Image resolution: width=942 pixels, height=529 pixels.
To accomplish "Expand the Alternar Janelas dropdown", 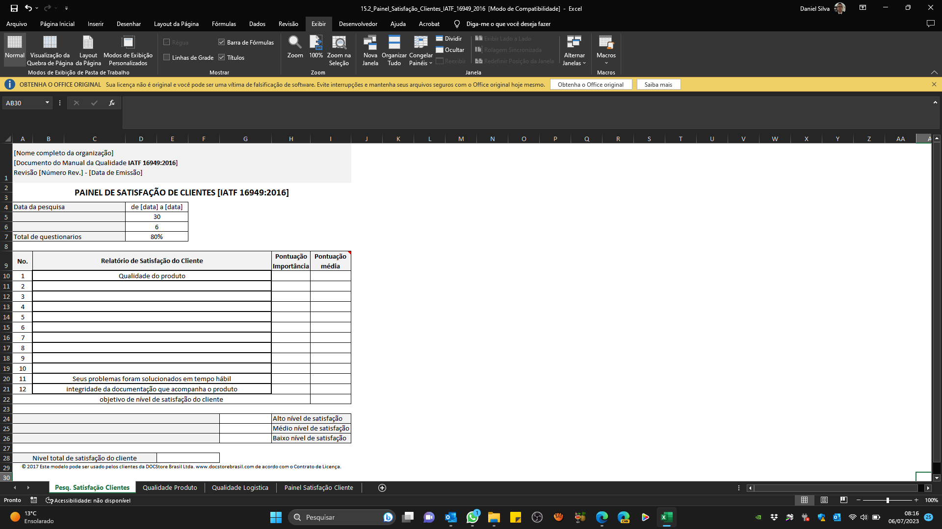I will tap(574, 49).
